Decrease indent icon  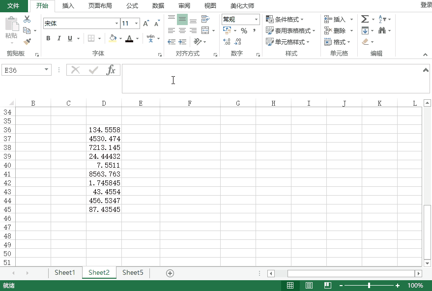pos(172,42)
